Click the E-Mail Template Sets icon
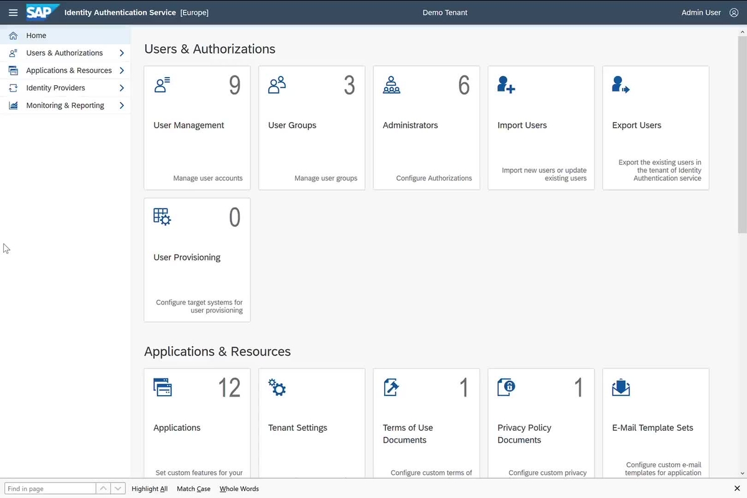The image size is (747, 498). (x=620, y=387)
